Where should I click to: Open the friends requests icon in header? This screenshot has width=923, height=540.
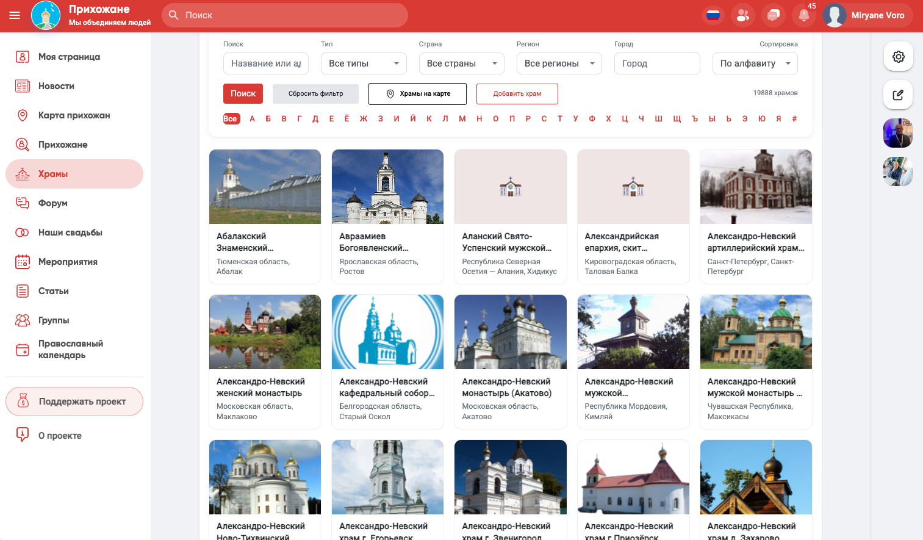[743, 15]
